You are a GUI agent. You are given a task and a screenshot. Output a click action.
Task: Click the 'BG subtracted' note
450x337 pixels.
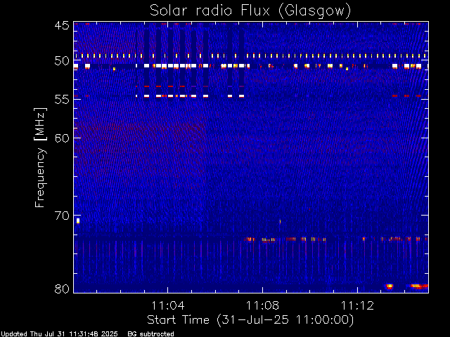pos(150,334)
